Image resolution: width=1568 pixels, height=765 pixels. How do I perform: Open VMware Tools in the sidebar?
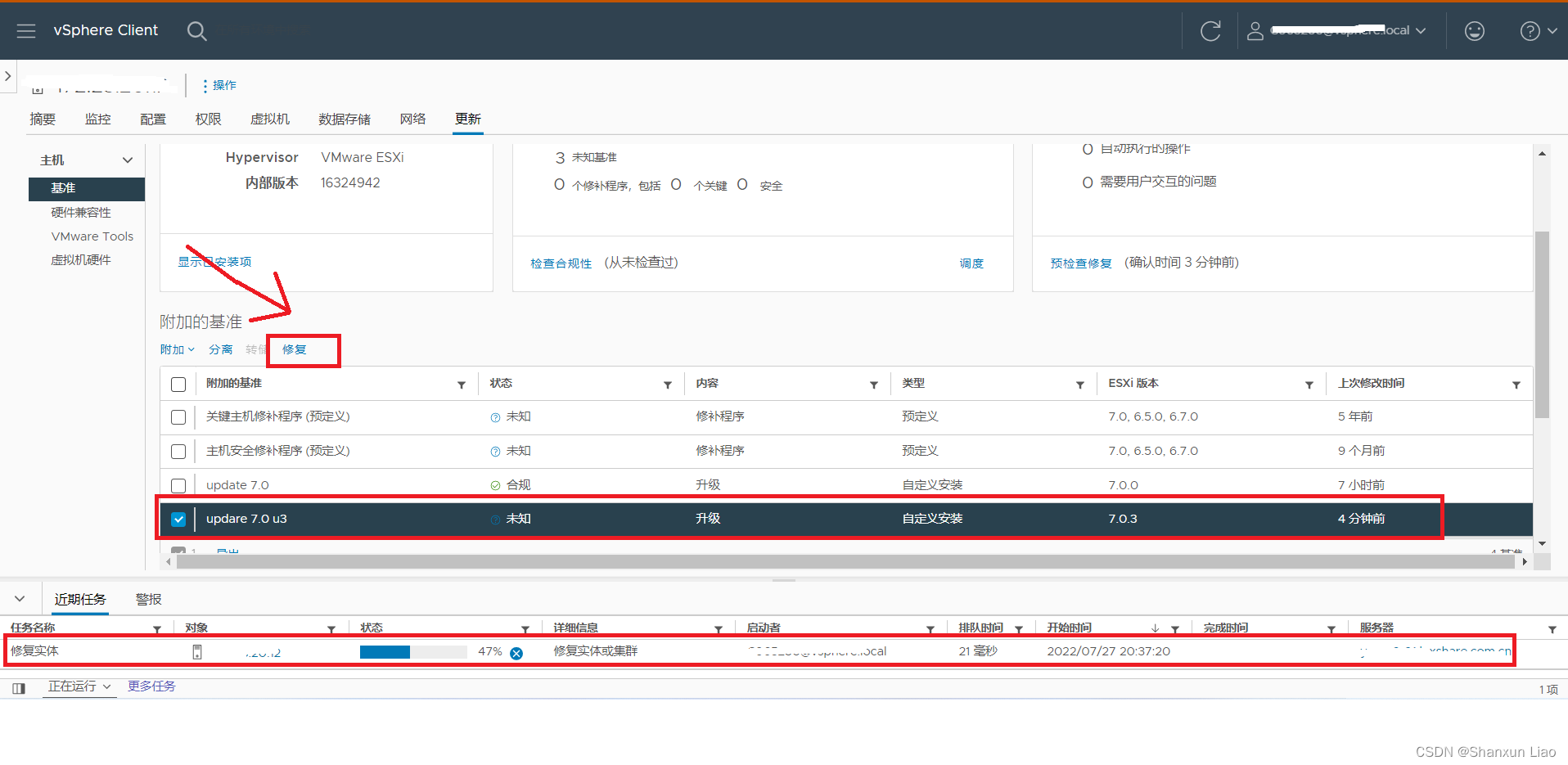point(92,236)
